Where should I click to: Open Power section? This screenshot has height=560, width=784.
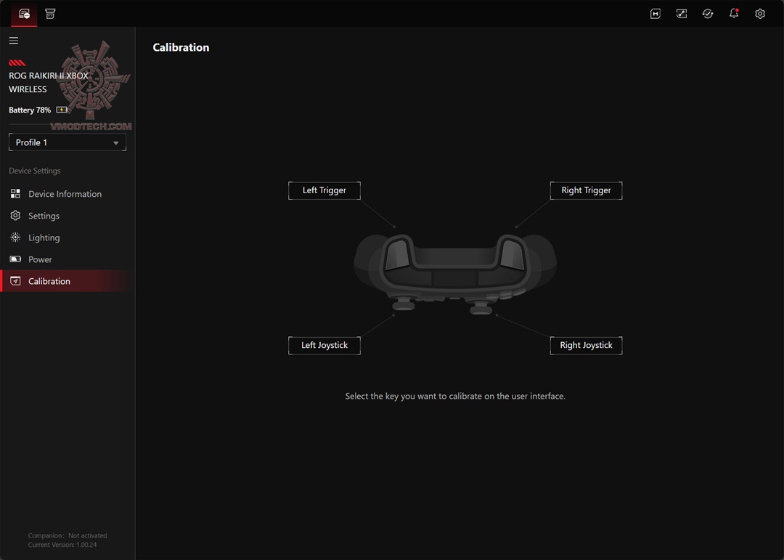click(40, 259)
